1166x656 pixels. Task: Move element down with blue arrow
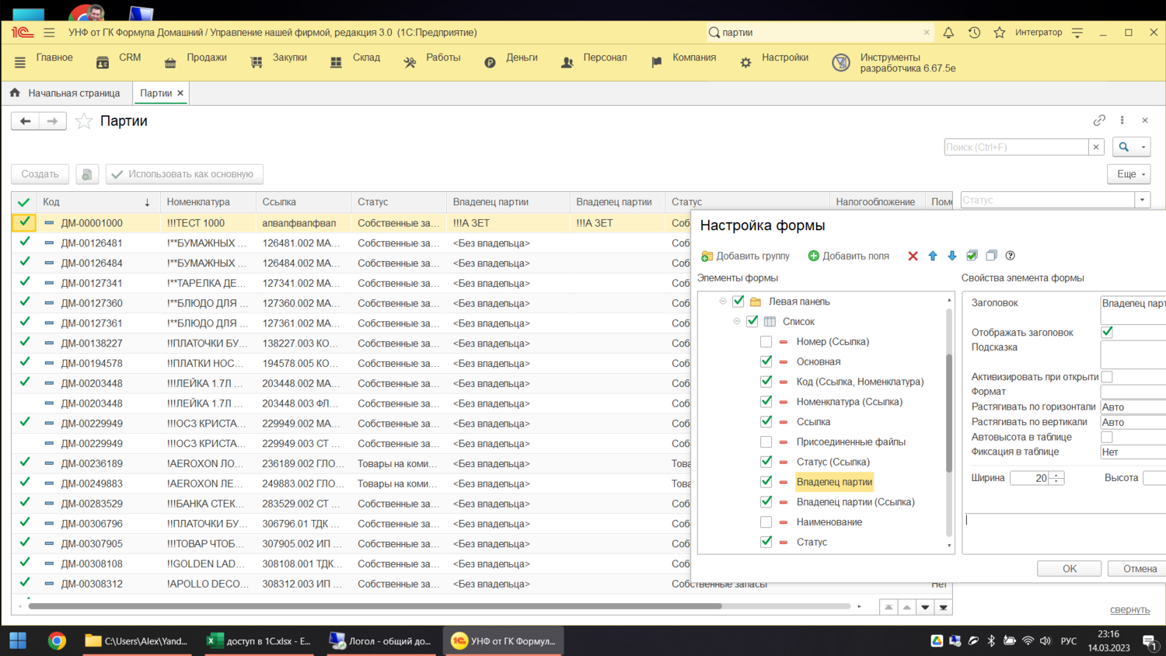click(x=951, y=256)
